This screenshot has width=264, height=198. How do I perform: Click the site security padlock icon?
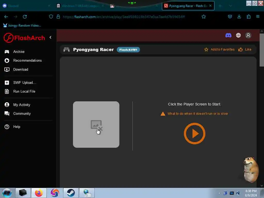coord(58,16)
